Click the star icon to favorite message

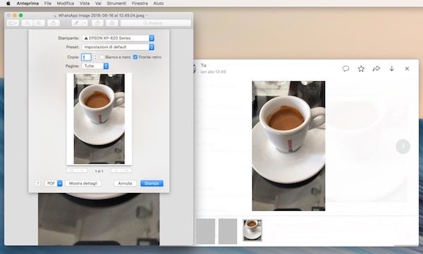(x=361, y=69)
